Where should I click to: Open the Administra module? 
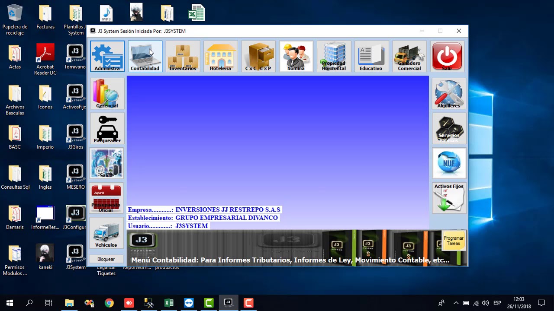tap(107, 56)
